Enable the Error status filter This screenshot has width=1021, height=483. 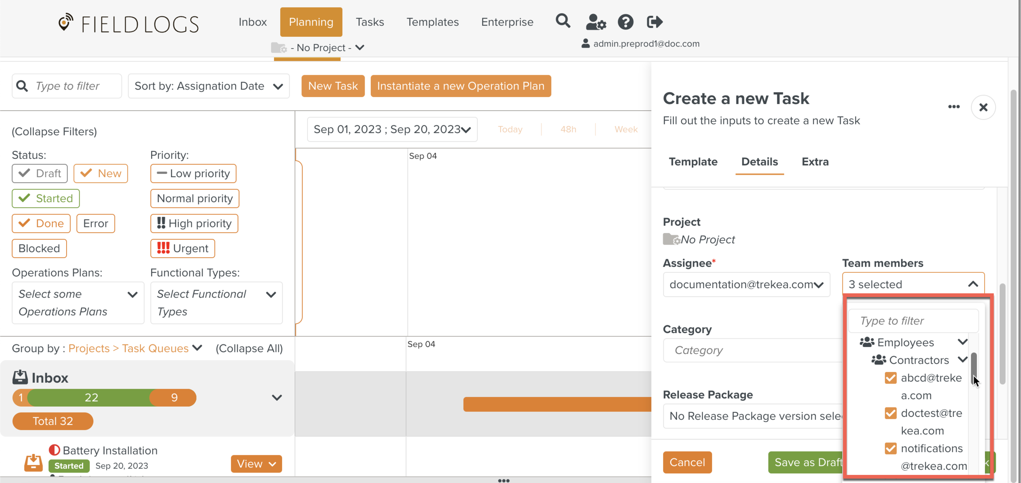pyautogui.click(x=96, y=223)
